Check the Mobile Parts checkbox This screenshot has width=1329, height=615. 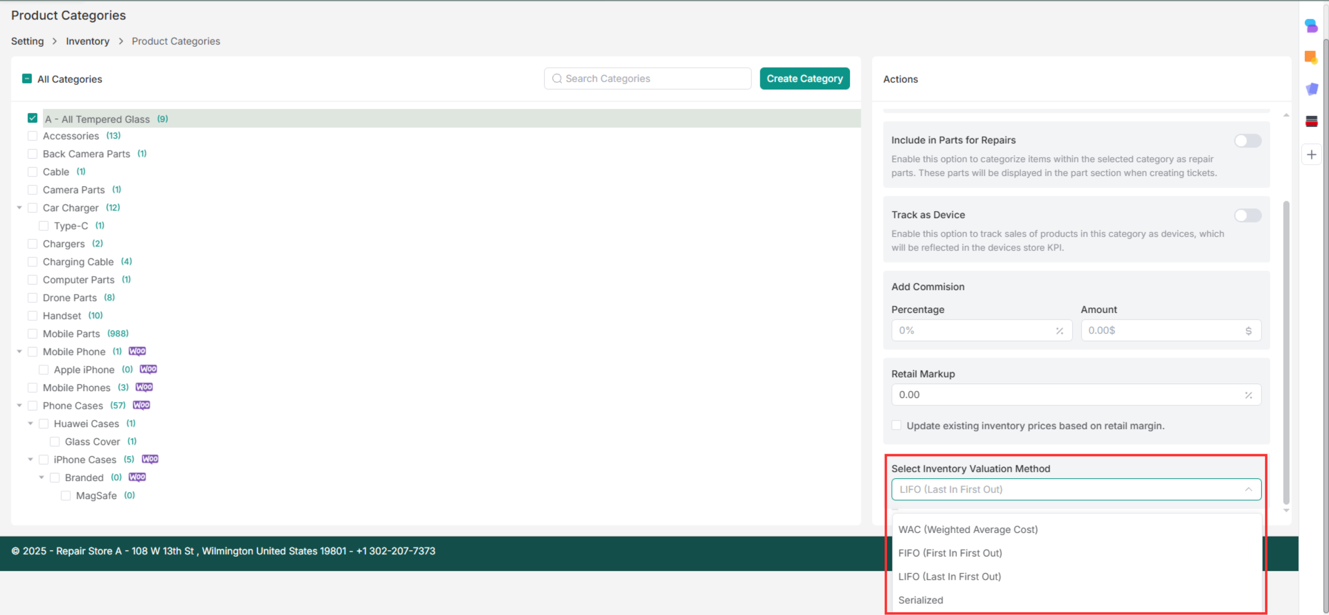tap(33, 334)
